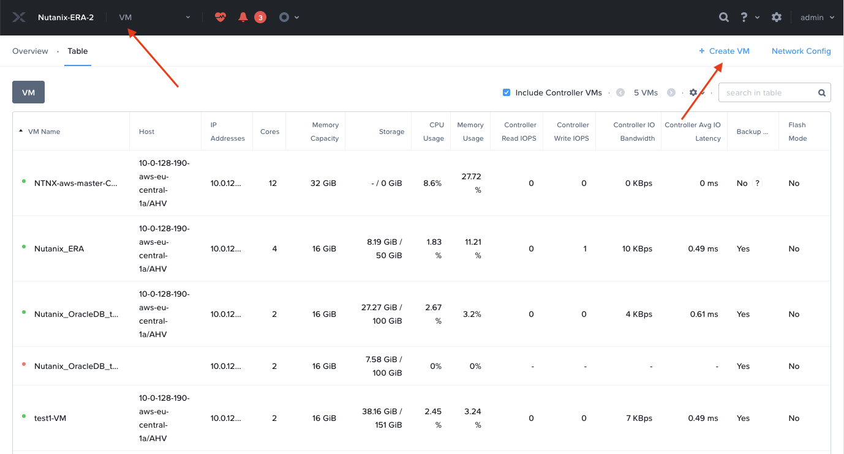Select the Nutanix_ERA VM name

pyautogui.click(x=59, y=248)
